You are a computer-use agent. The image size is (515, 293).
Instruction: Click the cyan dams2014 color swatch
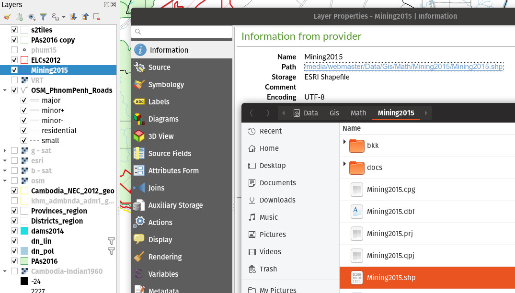[24, 231]
